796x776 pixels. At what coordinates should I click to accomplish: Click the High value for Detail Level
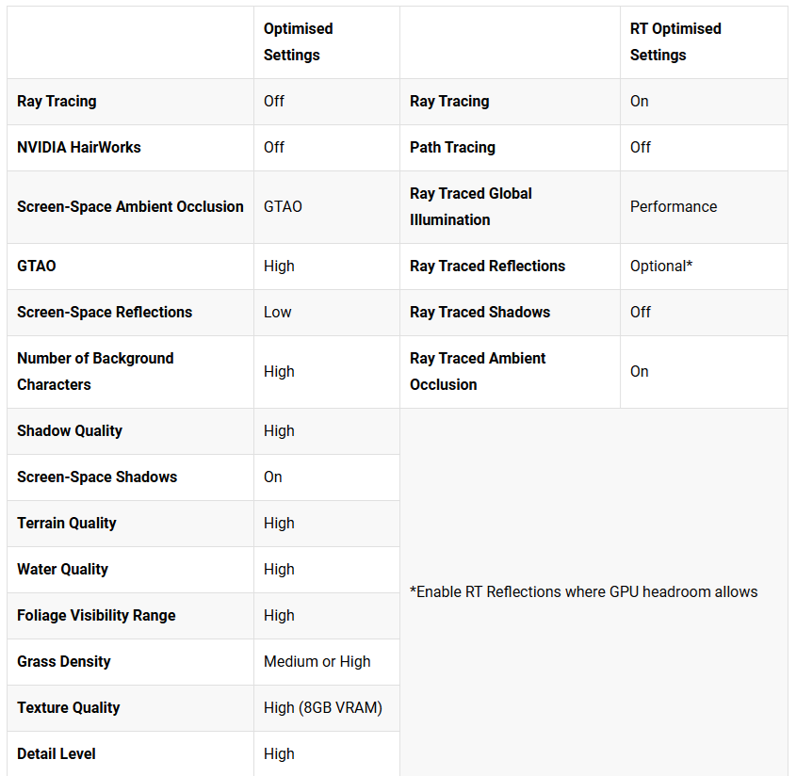(x=279, y=754)
